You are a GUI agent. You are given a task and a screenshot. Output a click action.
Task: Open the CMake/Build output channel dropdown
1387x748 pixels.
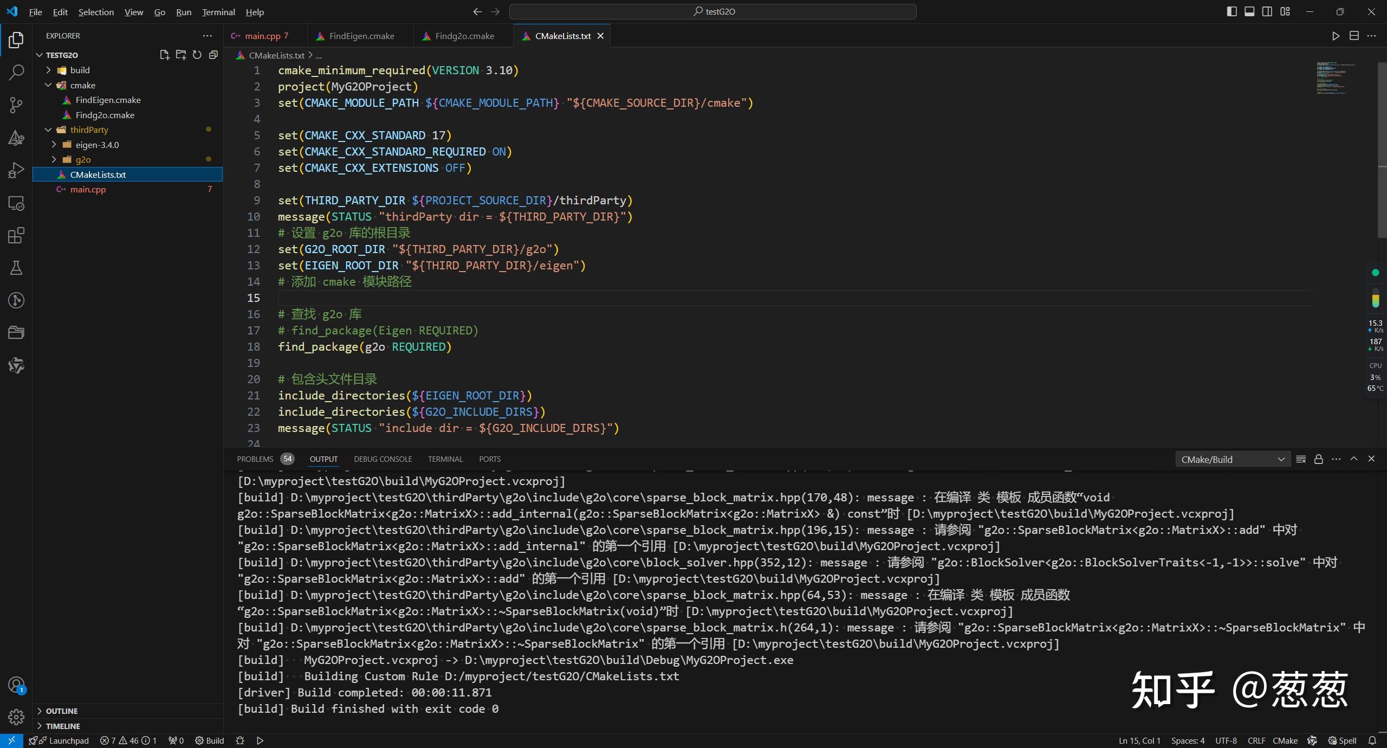[1232, 459]
